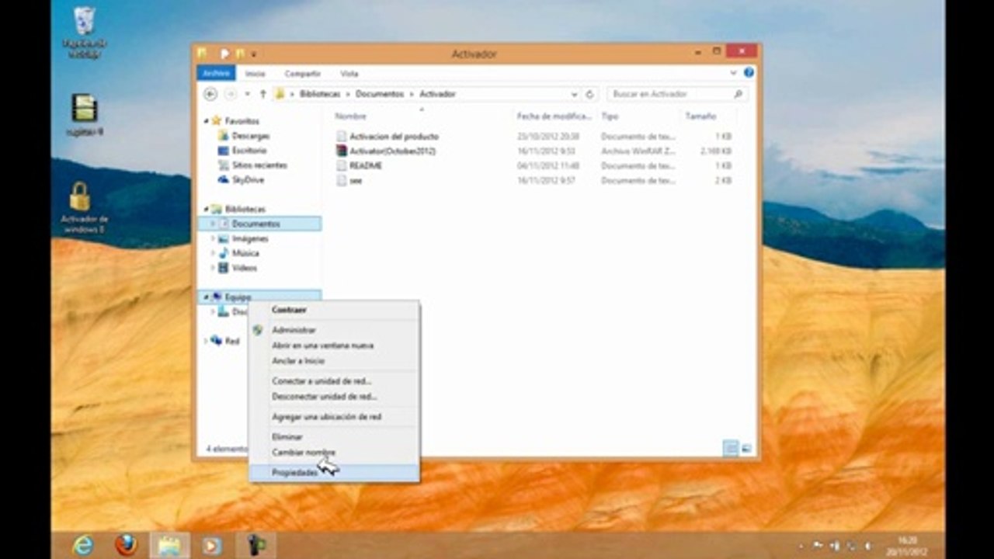The width and height of the screenshot is (994, 559).
Task: Select Conectar a unidad de red
Action: 334,381
